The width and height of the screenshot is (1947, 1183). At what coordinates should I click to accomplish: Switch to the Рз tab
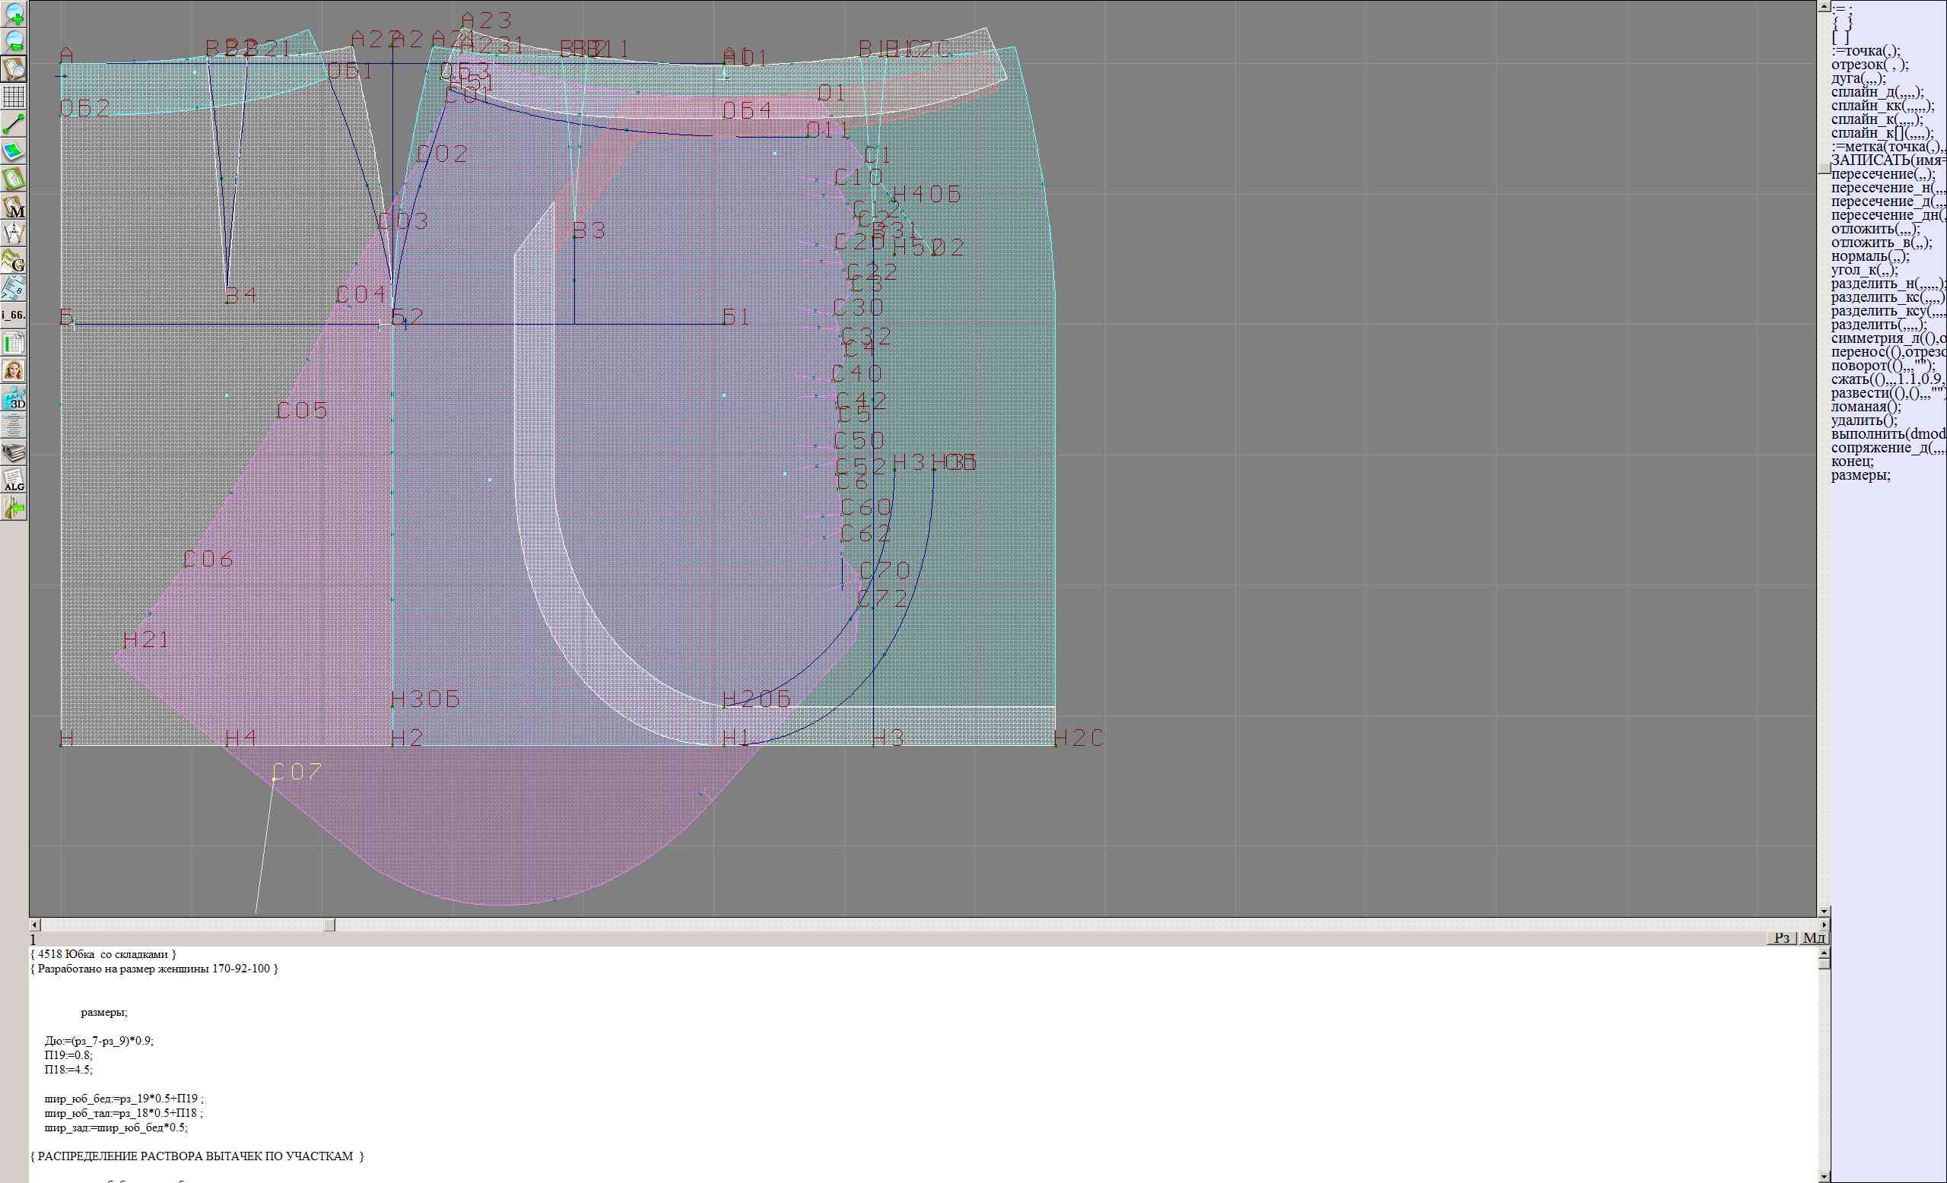pyautogui.click(x=1781, y=937)
